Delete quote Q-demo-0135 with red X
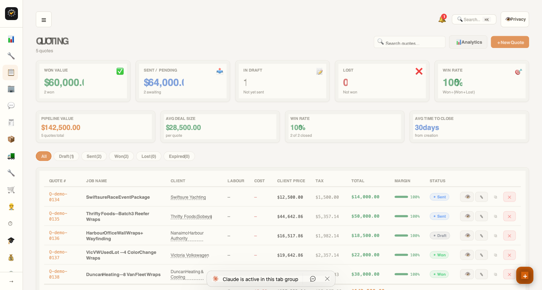Screen dimensions: 542x290 pyautogui.click(x=509, y=216)
